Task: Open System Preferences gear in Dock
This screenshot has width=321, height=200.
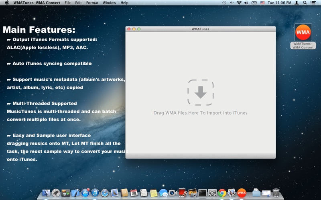Action: tap(212, 193)
